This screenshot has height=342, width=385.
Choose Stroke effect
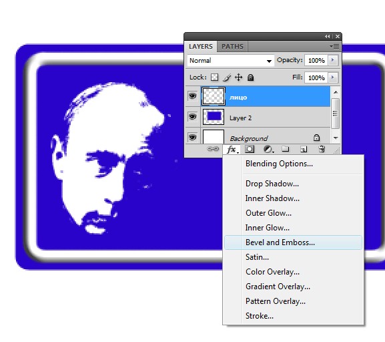[x=260, y=316]
